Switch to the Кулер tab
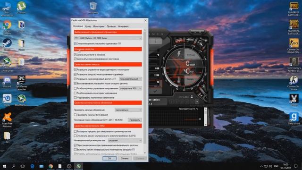 88,26
